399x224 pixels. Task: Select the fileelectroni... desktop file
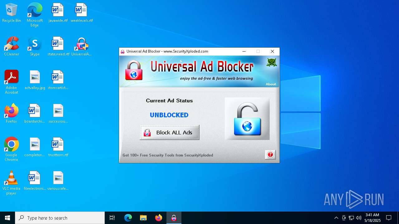[35, 181]
